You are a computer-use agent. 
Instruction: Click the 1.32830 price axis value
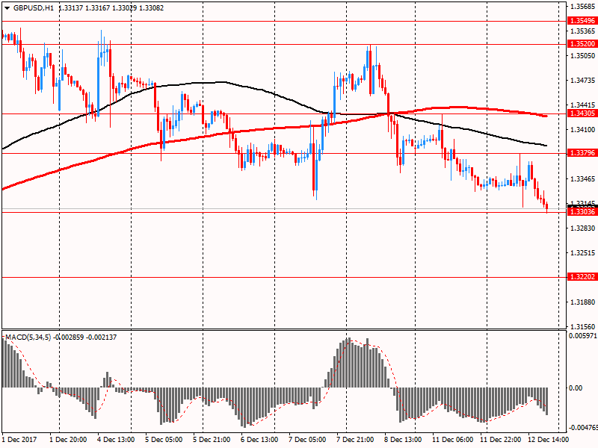click(583, 228)
